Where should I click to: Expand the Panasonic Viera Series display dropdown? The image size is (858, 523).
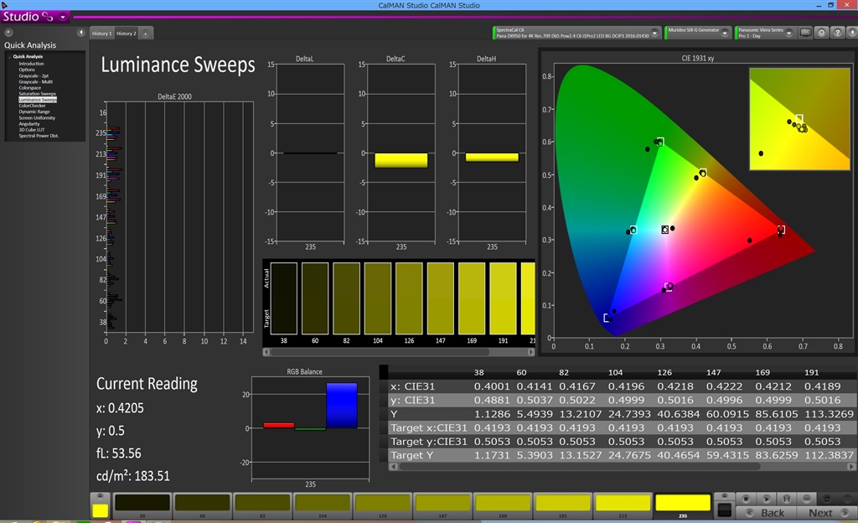coord(791,33)
